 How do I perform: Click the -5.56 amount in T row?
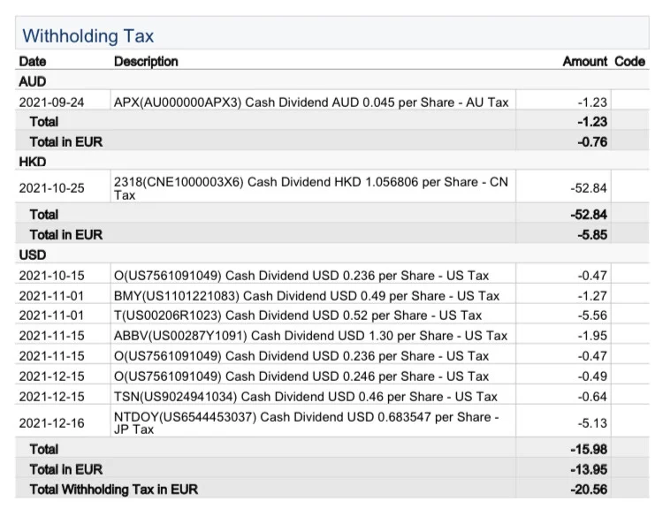592,316
